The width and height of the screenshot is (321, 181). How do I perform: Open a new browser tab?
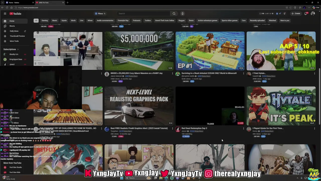point(67,3)
